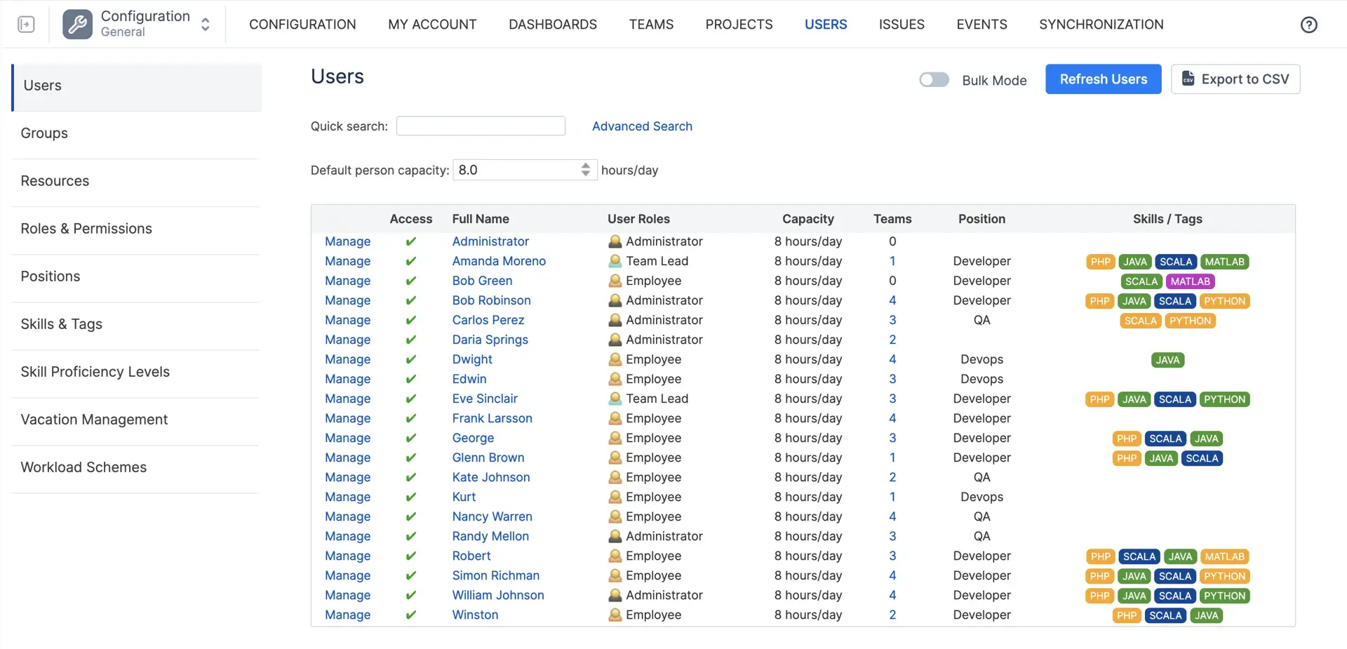Toggle Bulk Mode switch on
The width and height of the screenshot is (1347, 649).
pos(934,80)
